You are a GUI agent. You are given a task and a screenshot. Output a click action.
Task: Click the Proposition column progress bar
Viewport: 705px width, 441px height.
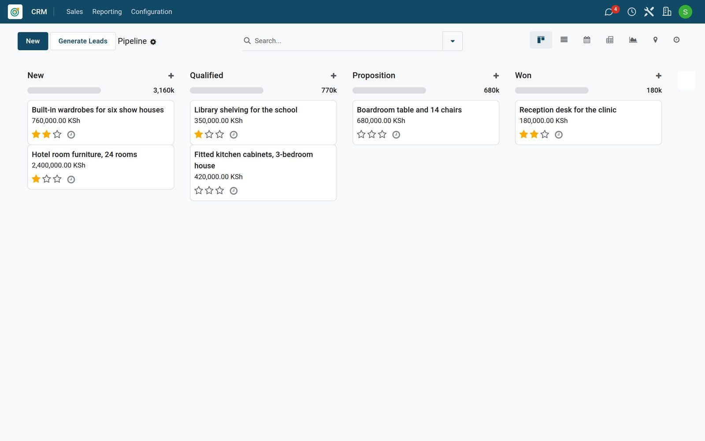[390, 90]
